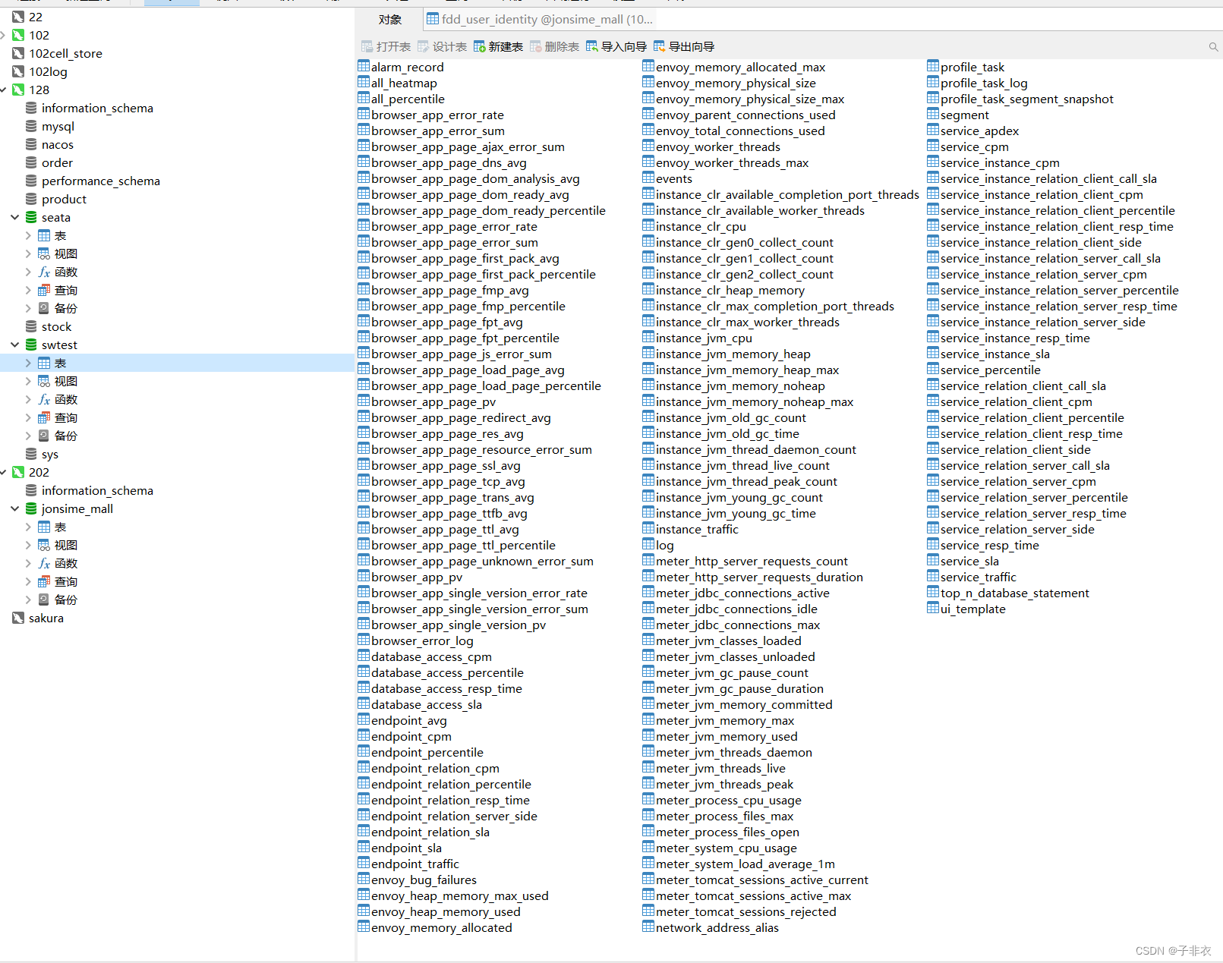Create a table with 新建表

[x=498, y=47]
